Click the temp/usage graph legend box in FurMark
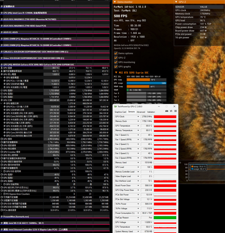Screen dimensions: 225x233 [198, 168]
